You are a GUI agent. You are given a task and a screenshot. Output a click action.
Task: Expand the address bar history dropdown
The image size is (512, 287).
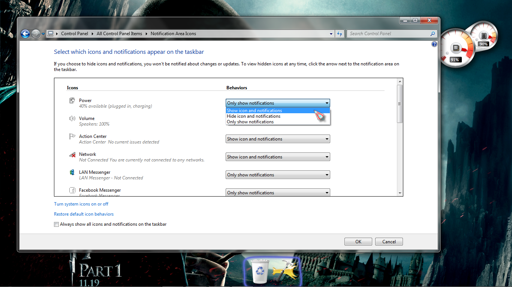pyautogui.click(x=331, y=34)
